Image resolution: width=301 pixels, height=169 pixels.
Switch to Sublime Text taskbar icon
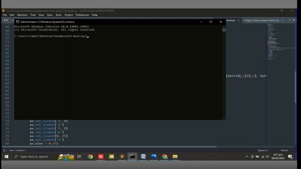click(122, 156)
